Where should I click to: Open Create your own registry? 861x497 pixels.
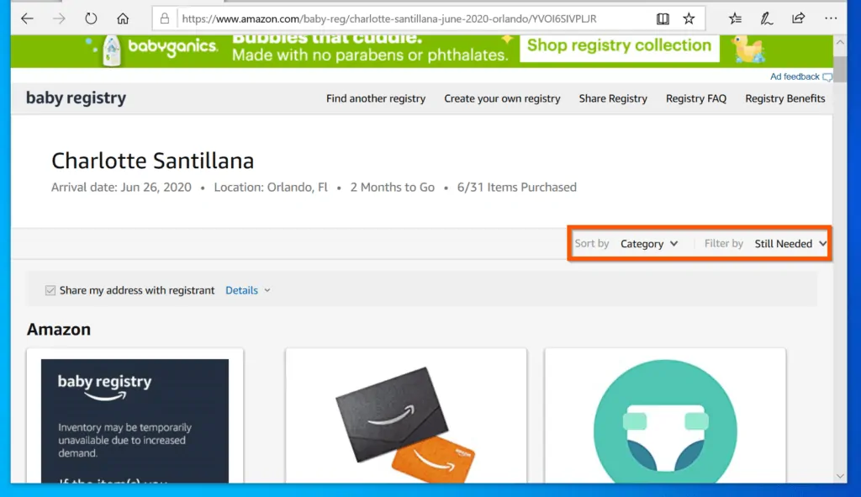click(502, 98)
